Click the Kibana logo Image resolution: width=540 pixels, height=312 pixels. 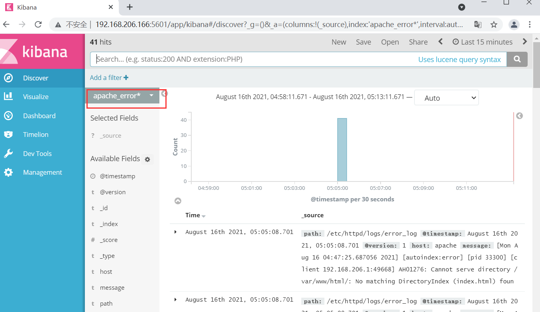(x=42, y=51)
